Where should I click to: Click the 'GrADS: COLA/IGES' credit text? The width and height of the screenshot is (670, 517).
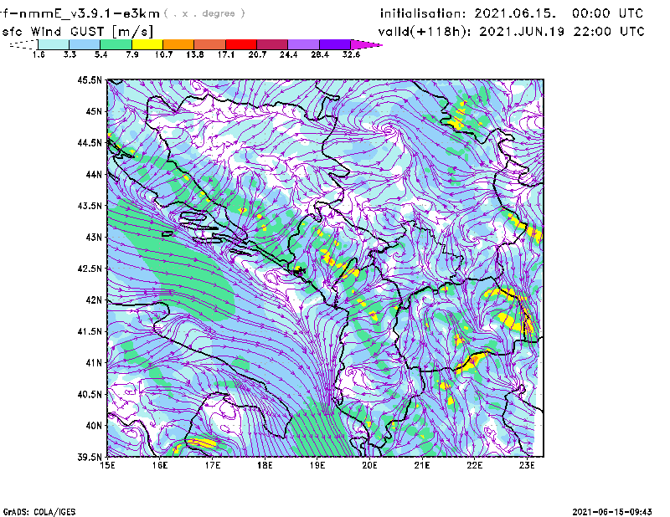click(x=39, y=512)
